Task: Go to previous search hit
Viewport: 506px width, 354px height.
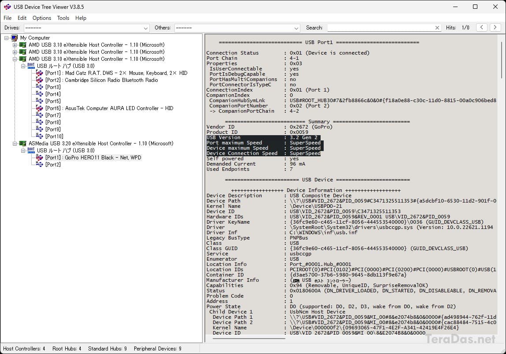Action: coord(481,27)
